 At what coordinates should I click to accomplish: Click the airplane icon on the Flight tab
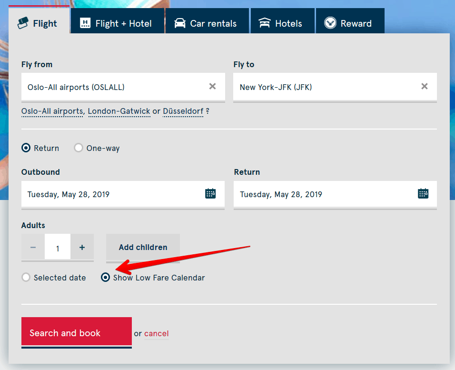(x=22, y=22)
